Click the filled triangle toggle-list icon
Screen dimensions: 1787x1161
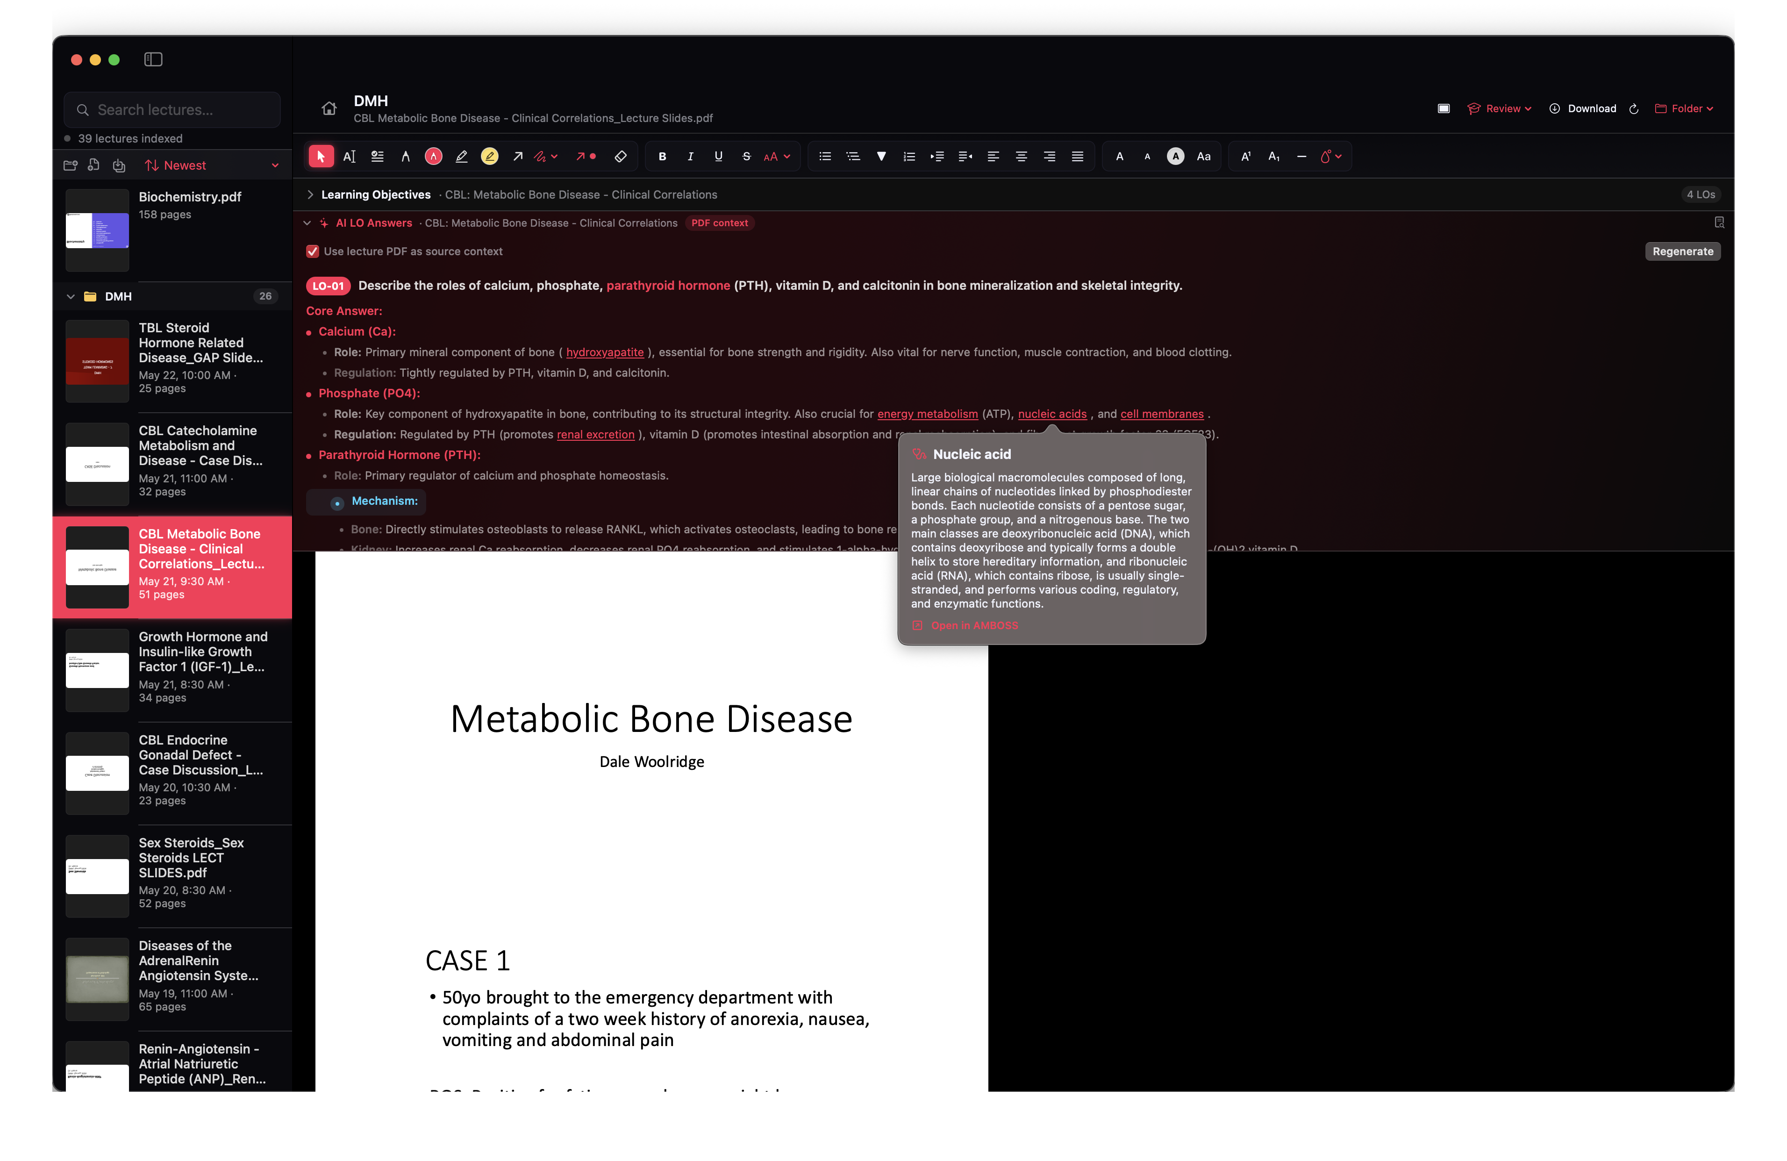(x=881, y=156)
